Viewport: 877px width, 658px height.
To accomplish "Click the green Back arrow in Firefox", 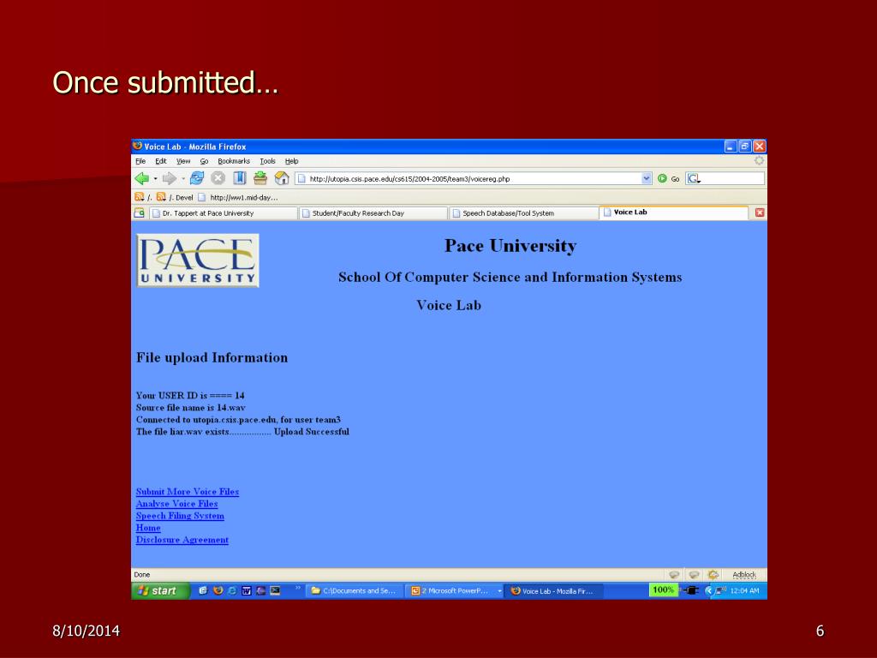I will [141, 178].
